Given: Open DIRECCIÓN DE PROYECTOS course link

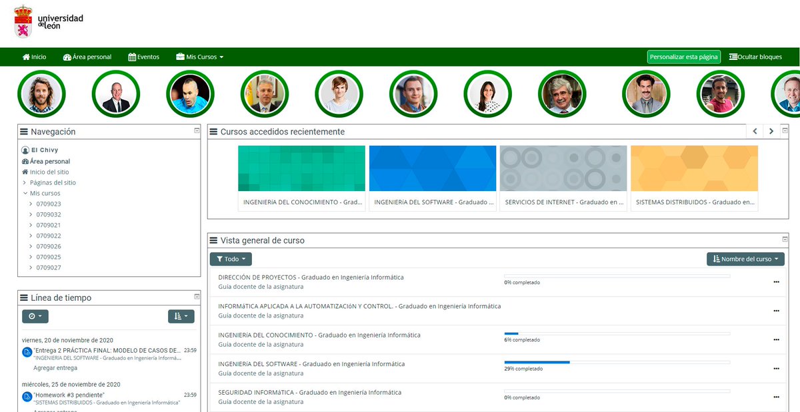Looking at the screenshot, I should pos(311,278).
